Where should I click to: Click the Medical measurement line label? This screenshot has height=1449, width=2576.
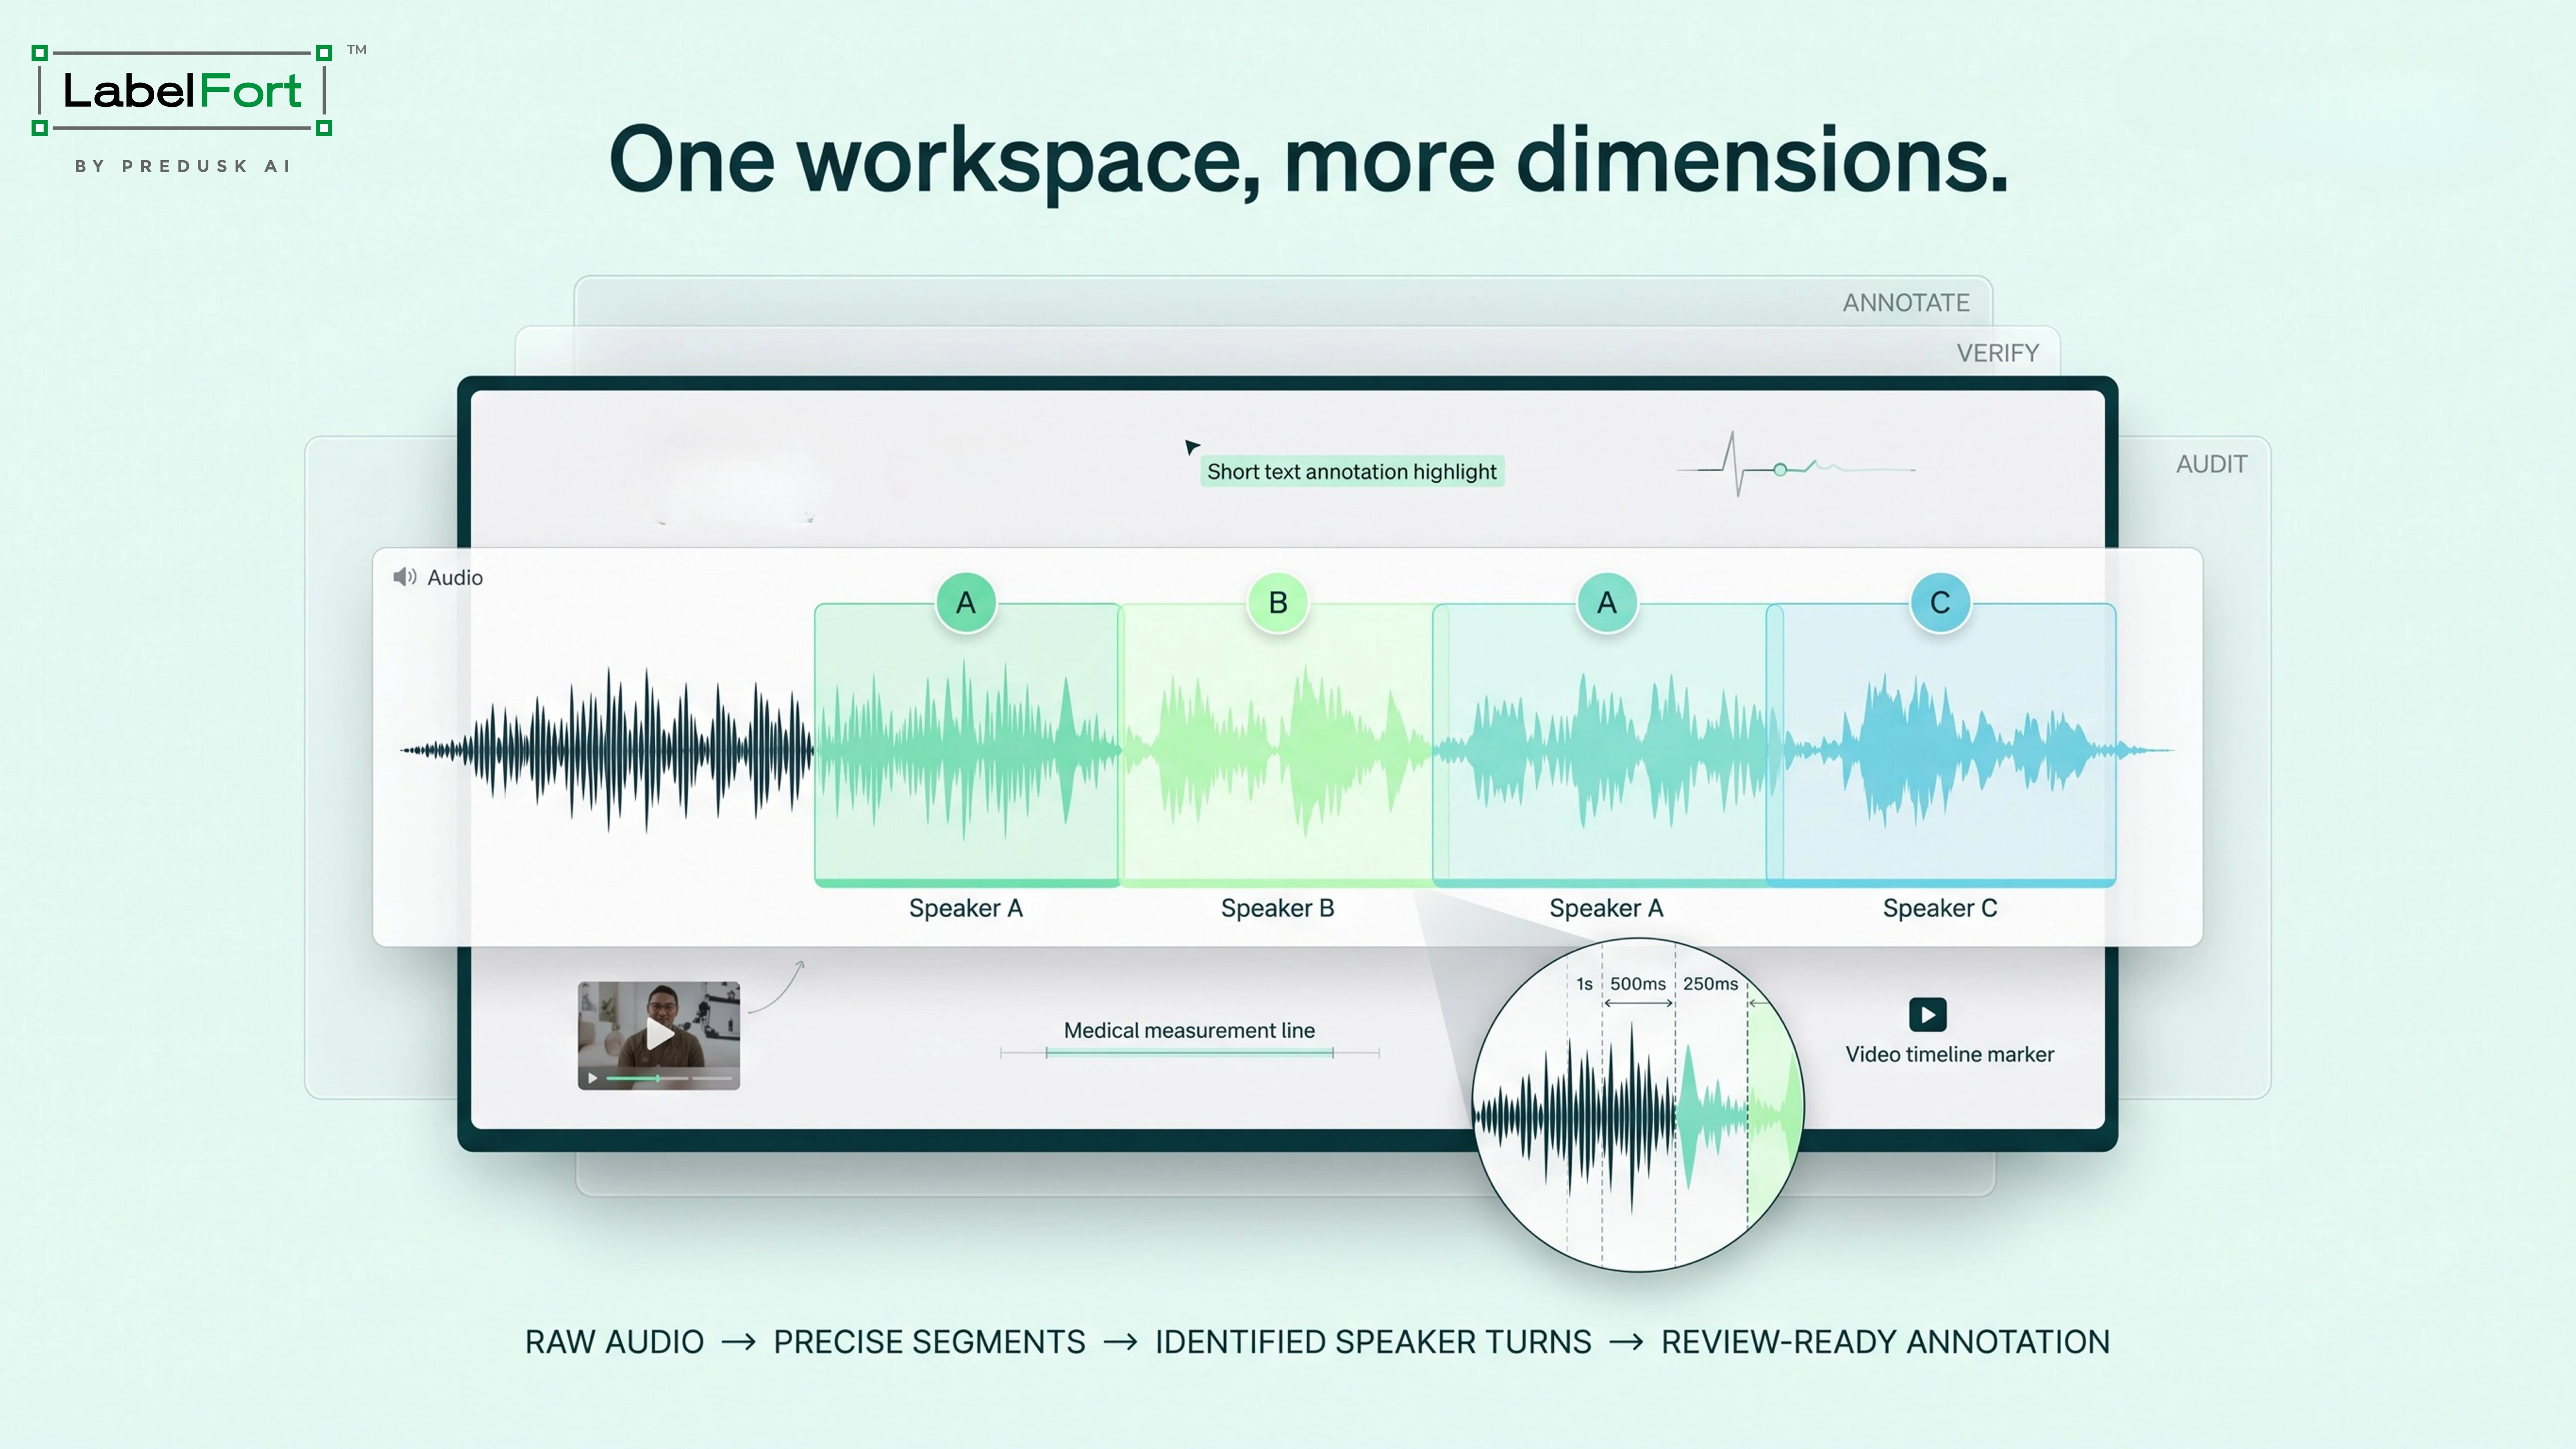(x=1189, y=1030)
